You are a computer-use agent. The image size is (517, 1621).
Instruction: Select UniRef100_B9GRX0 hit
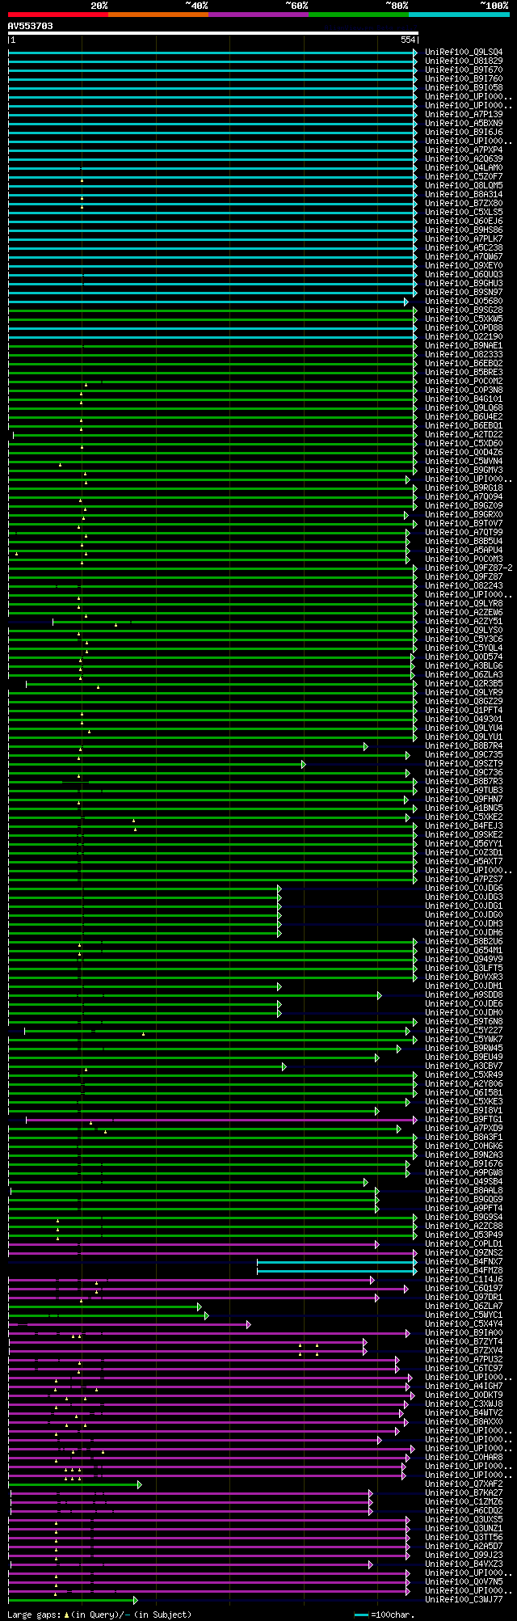tap(464, 514)
